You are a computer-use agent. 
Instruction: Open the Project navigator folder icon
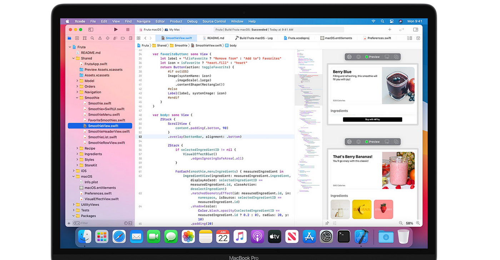click(x=69, y=38)
